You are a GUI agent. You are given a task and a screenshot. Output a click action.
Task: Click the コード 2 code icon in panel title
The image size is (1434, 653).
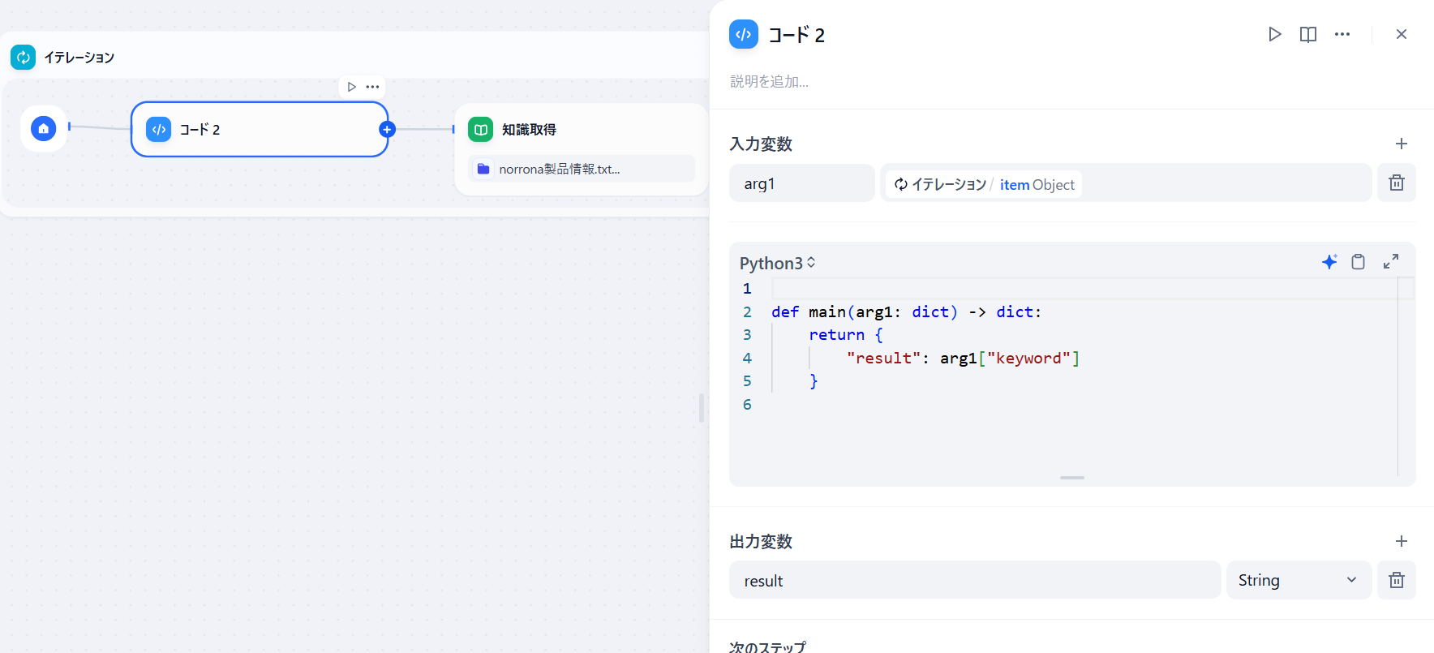[x=744, y=34]
